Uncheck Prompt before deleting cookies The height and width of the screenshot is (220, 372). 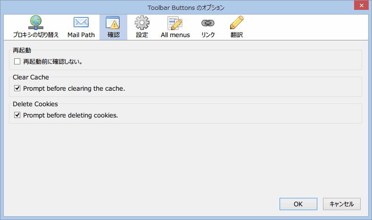[x=17, y=115]
